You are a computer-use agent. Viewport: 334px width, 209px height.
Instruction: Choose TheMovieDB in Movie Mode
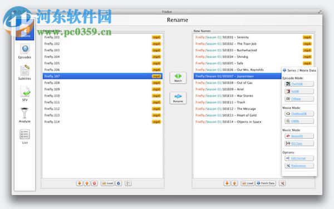(x=299, y=114)
